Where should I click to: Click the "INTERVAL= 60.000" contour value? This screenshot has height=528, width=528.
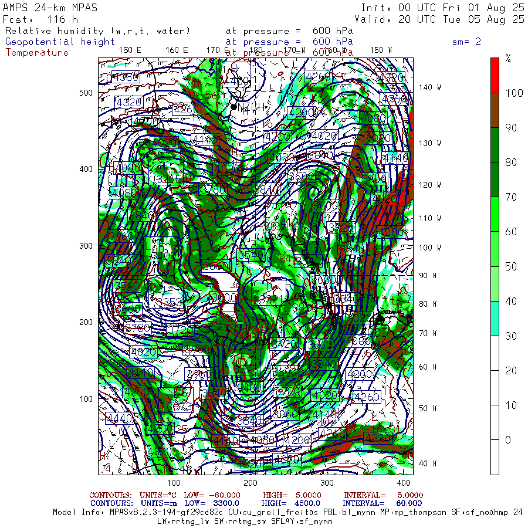[x=382, y=503]
